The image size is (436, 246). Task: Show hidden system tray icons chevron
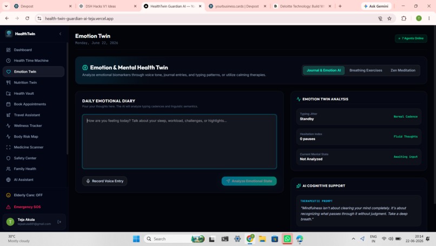[353, 239]
